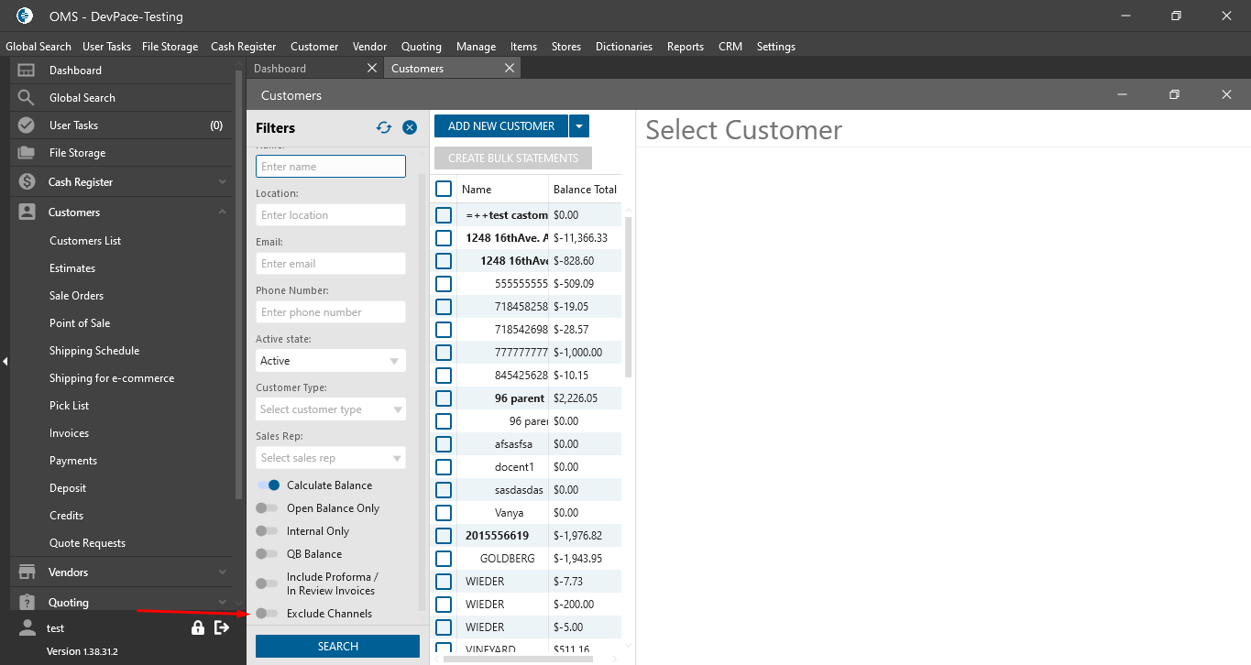1251x665 pixels.
Task: Switch to the Dashboard tab
Action: 280,69
